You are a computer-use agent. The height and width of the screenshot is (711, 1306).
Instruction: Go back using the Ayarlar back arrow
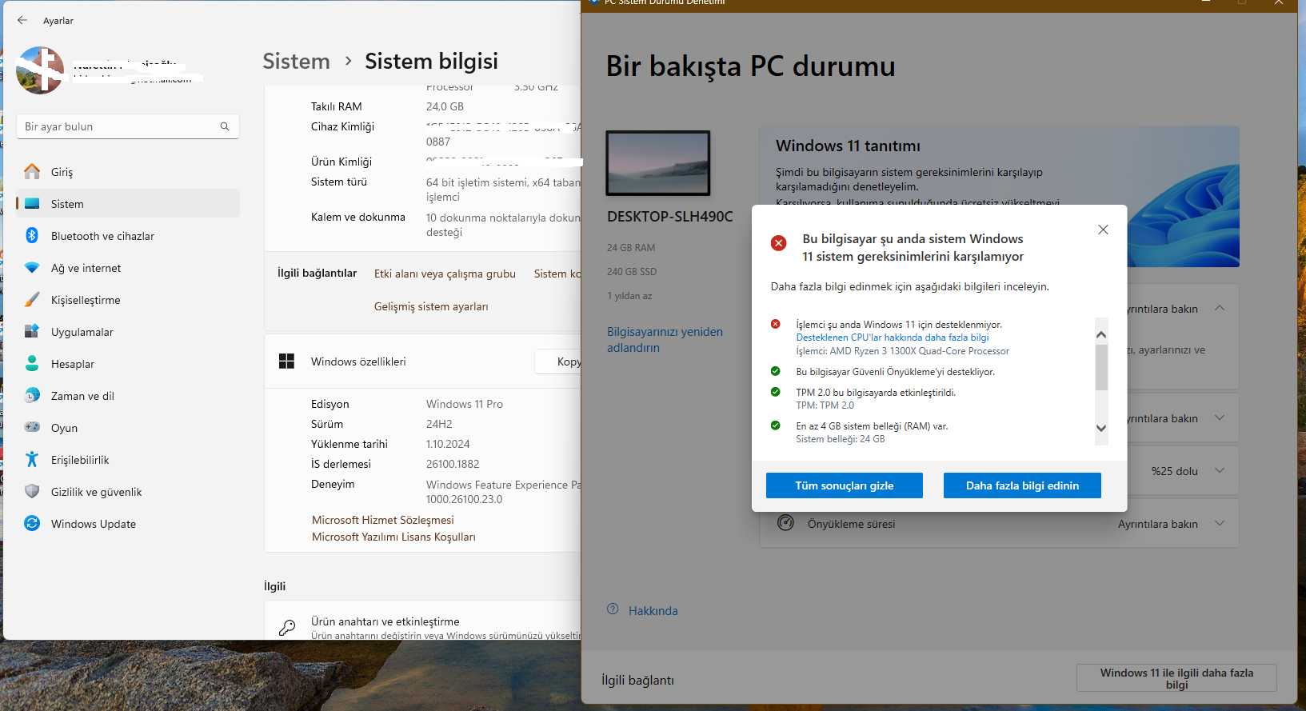tap(22, 20)
